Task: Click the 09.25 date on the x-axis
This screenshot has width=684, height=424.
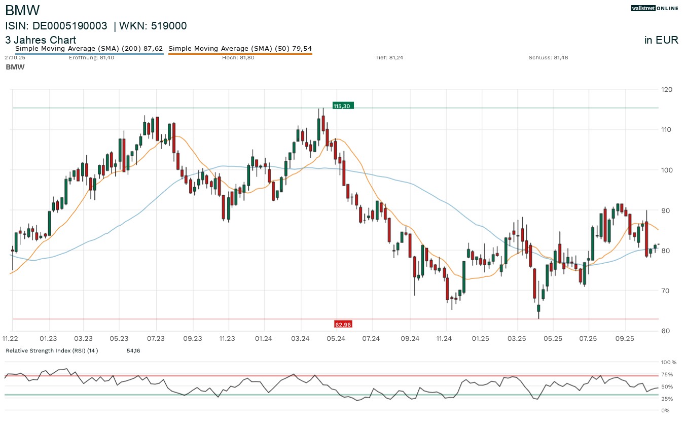Action: point(625,338)
